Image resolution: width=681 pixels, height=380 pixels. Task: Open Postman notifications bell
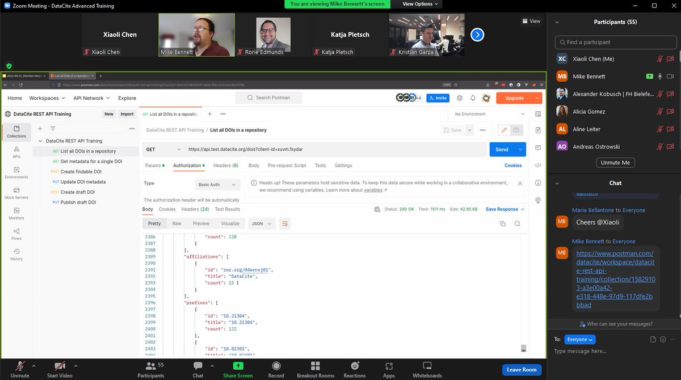pos(473,98)
